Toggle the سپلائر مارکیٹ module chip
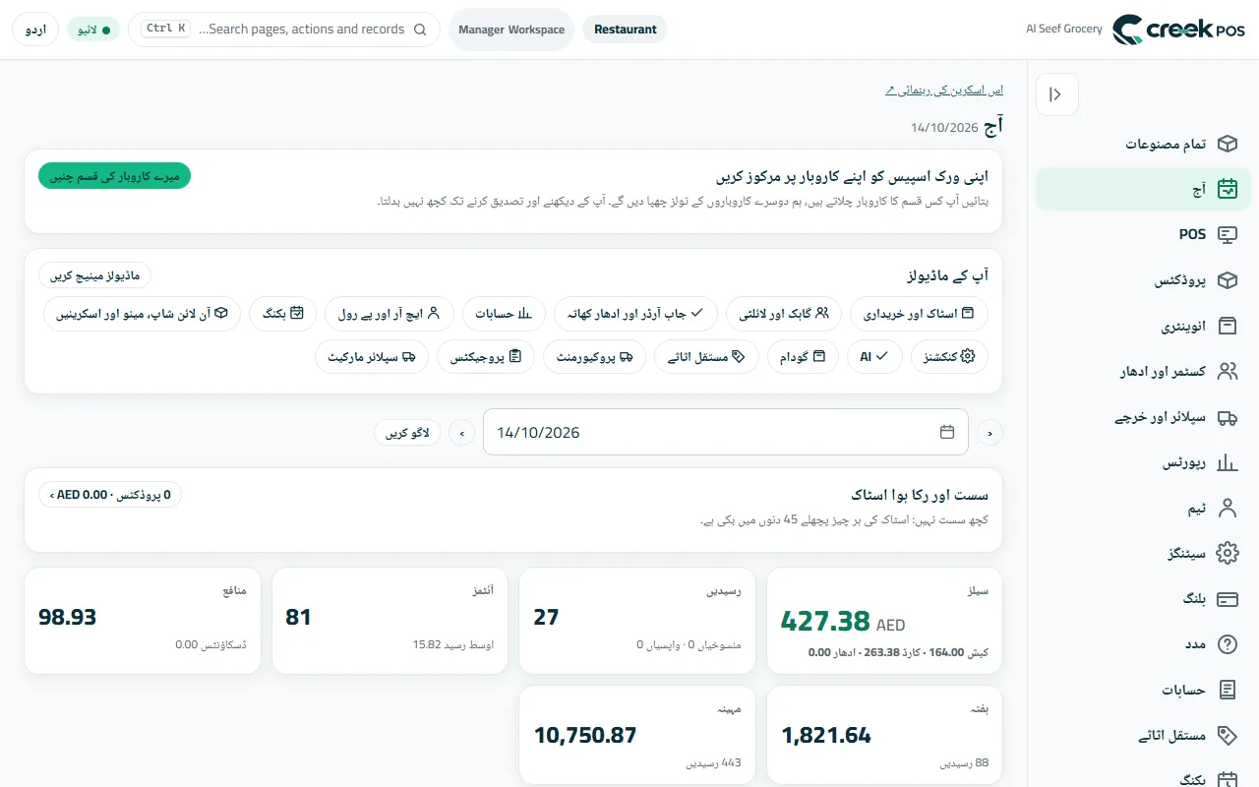Image resolution: width=1259 pixels, height=787 pixels. point(372,356)
